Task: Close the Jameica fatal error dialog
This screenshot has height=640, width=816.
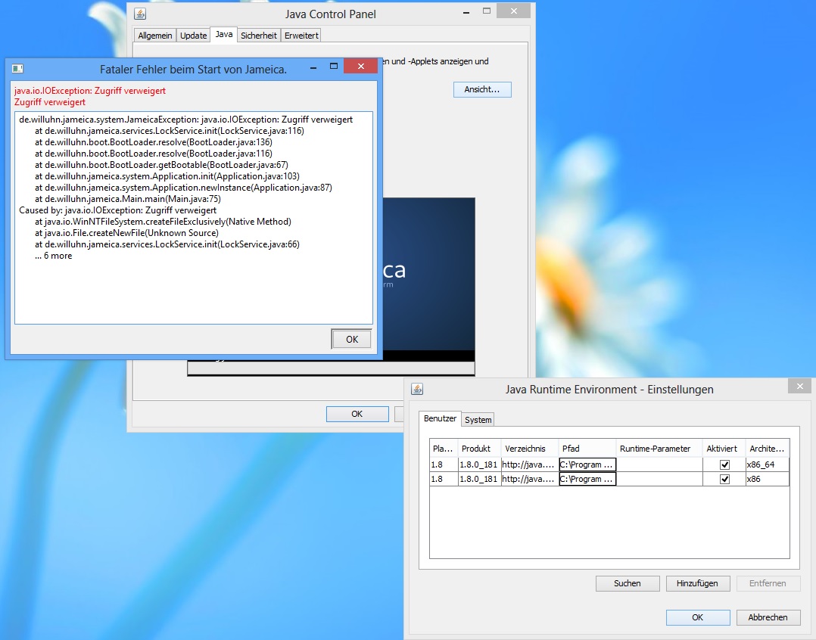Action: tap(360, 66)
